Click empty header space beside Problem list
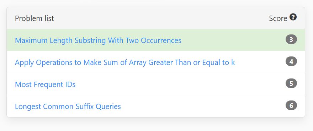The image size is (313, 131). point(160,18)
